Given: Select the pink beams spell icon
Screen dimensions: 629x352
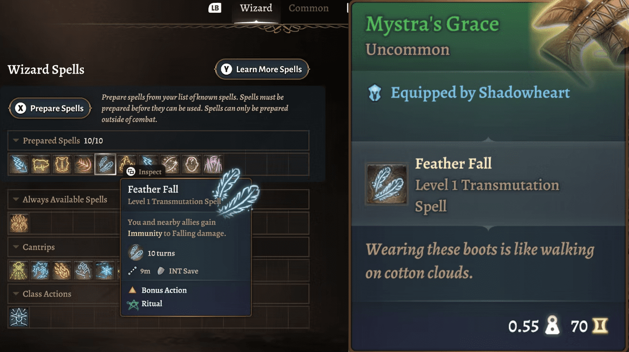Looking at the screenshot, I should click(213, 165).
